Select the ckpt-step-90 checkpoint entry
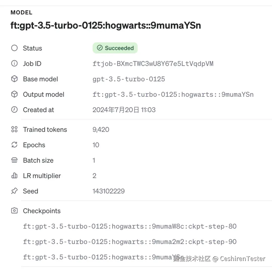Viewport: 272px width, 269px height. [130, 242]
